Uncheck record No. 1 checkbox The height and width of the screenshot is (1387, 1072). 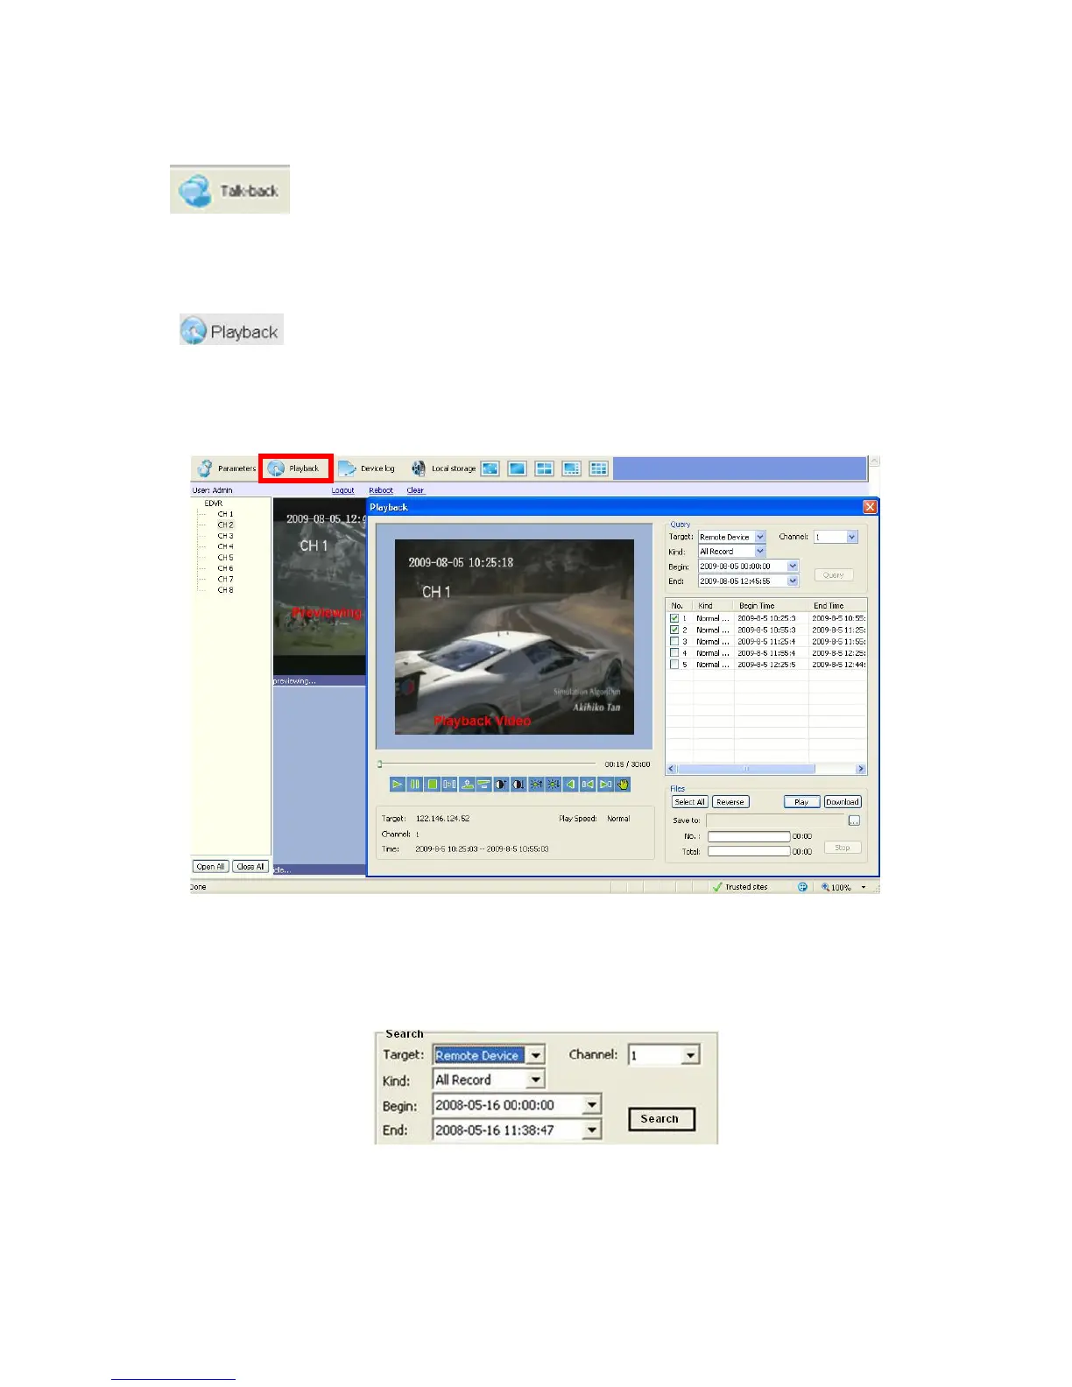pos(674,618)
